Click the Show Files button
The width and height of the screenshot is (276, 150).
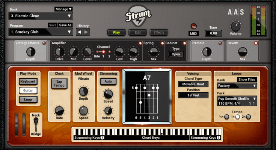point(247,79)
